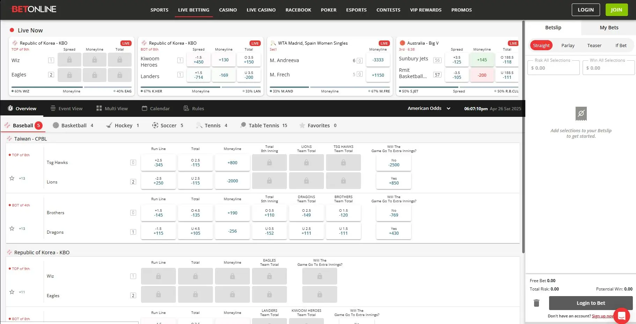The height and width of the screenshot is (324, 636).
Task: Select the Baseball sport tab
Action: click(23, 125)
